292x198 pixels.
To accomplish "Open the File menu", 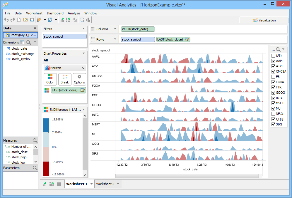I will pos(8,13).
